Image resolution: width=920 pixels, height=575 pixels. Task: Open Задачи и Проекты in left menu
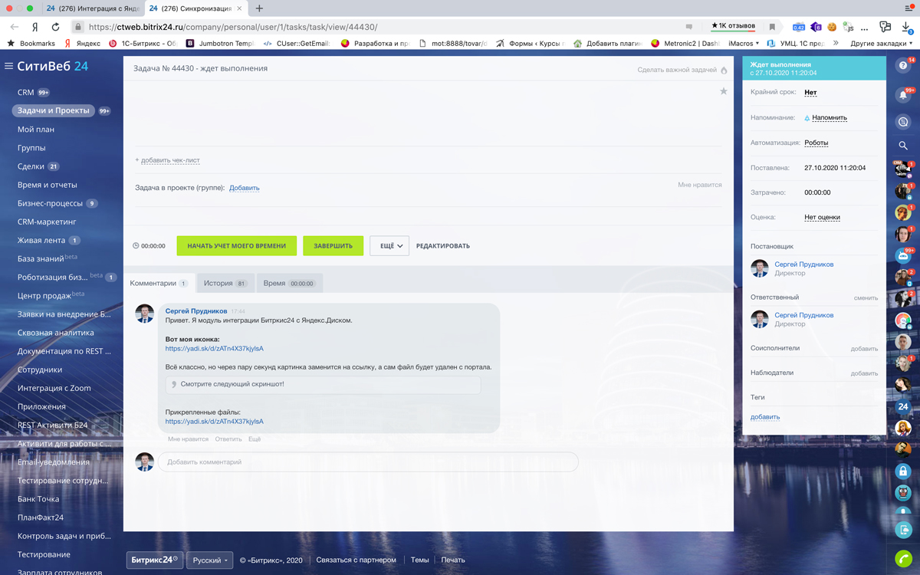click(53, 110)
